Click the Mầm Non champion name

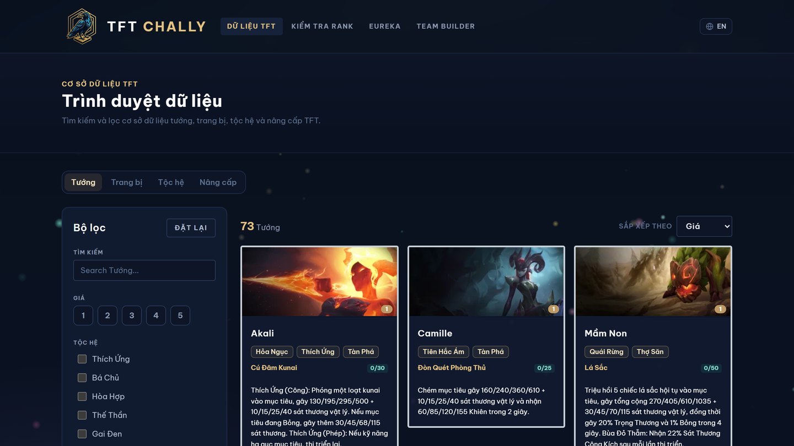pos(605,333)
